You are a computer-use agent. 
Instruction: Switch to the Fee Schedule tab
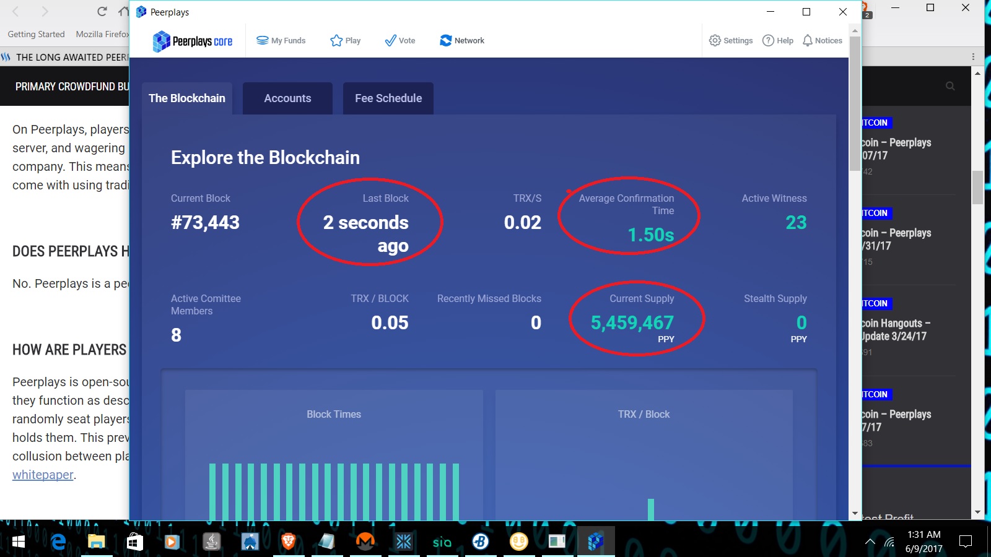388,98
